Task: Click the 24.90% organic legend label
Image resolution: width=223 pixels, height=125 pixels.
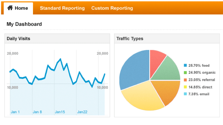Action: (x=202, y=73)
